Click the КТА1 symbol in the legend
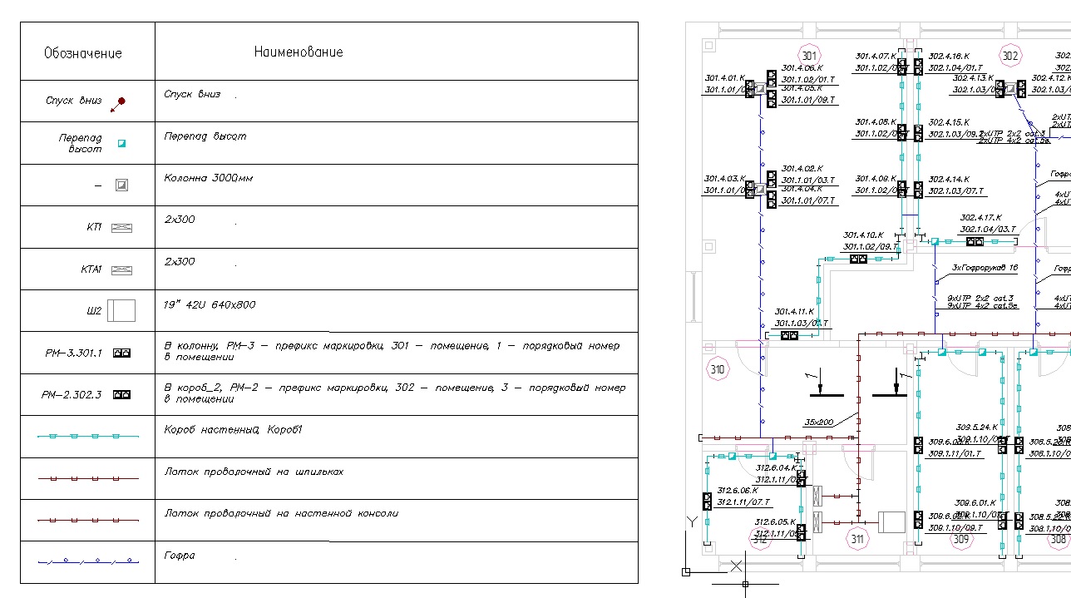The width and height of the screenshot is (1071, 598). (x=121, y=270)
